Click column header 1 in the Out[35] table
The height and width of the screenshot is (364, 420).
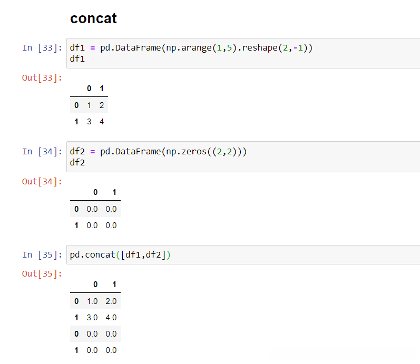pyautogui.click(x=114, y=285)
